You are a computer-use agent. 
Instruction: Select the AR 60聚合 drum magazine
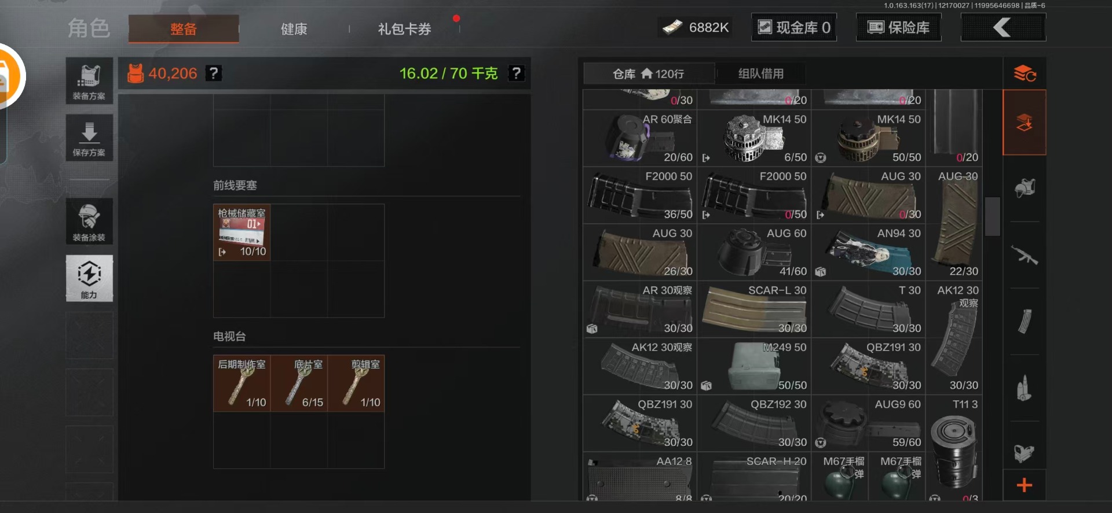click(x=640, y=138)
